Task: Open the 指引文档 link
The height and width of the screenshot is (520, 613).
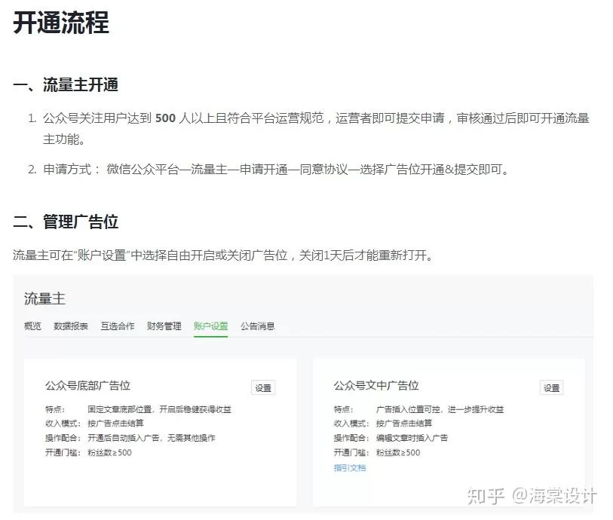Action: (350, 467)
